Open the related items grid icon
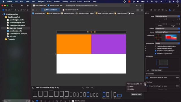The width and height of the screenshot is (181, 102). point(33,10)
